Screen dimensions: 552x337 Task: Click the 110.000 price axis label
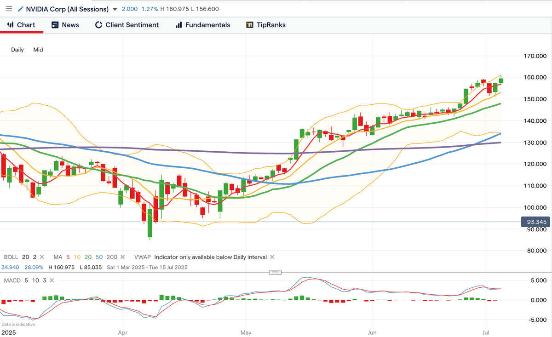click(535, 186)
